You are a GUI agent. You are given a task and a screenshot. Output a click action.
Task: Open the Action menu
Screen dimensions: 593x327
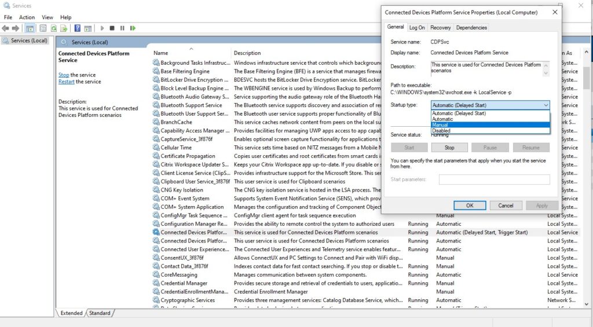pyautogui.click(x=27, y=17)
